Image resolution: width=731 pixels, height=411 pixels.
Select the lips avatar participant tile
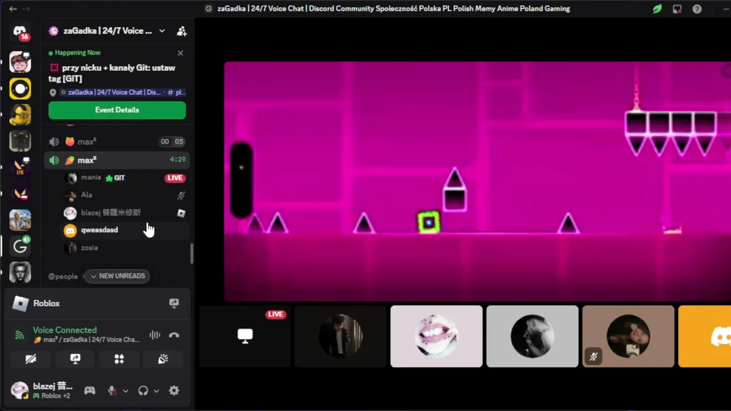tap(436, 336)
